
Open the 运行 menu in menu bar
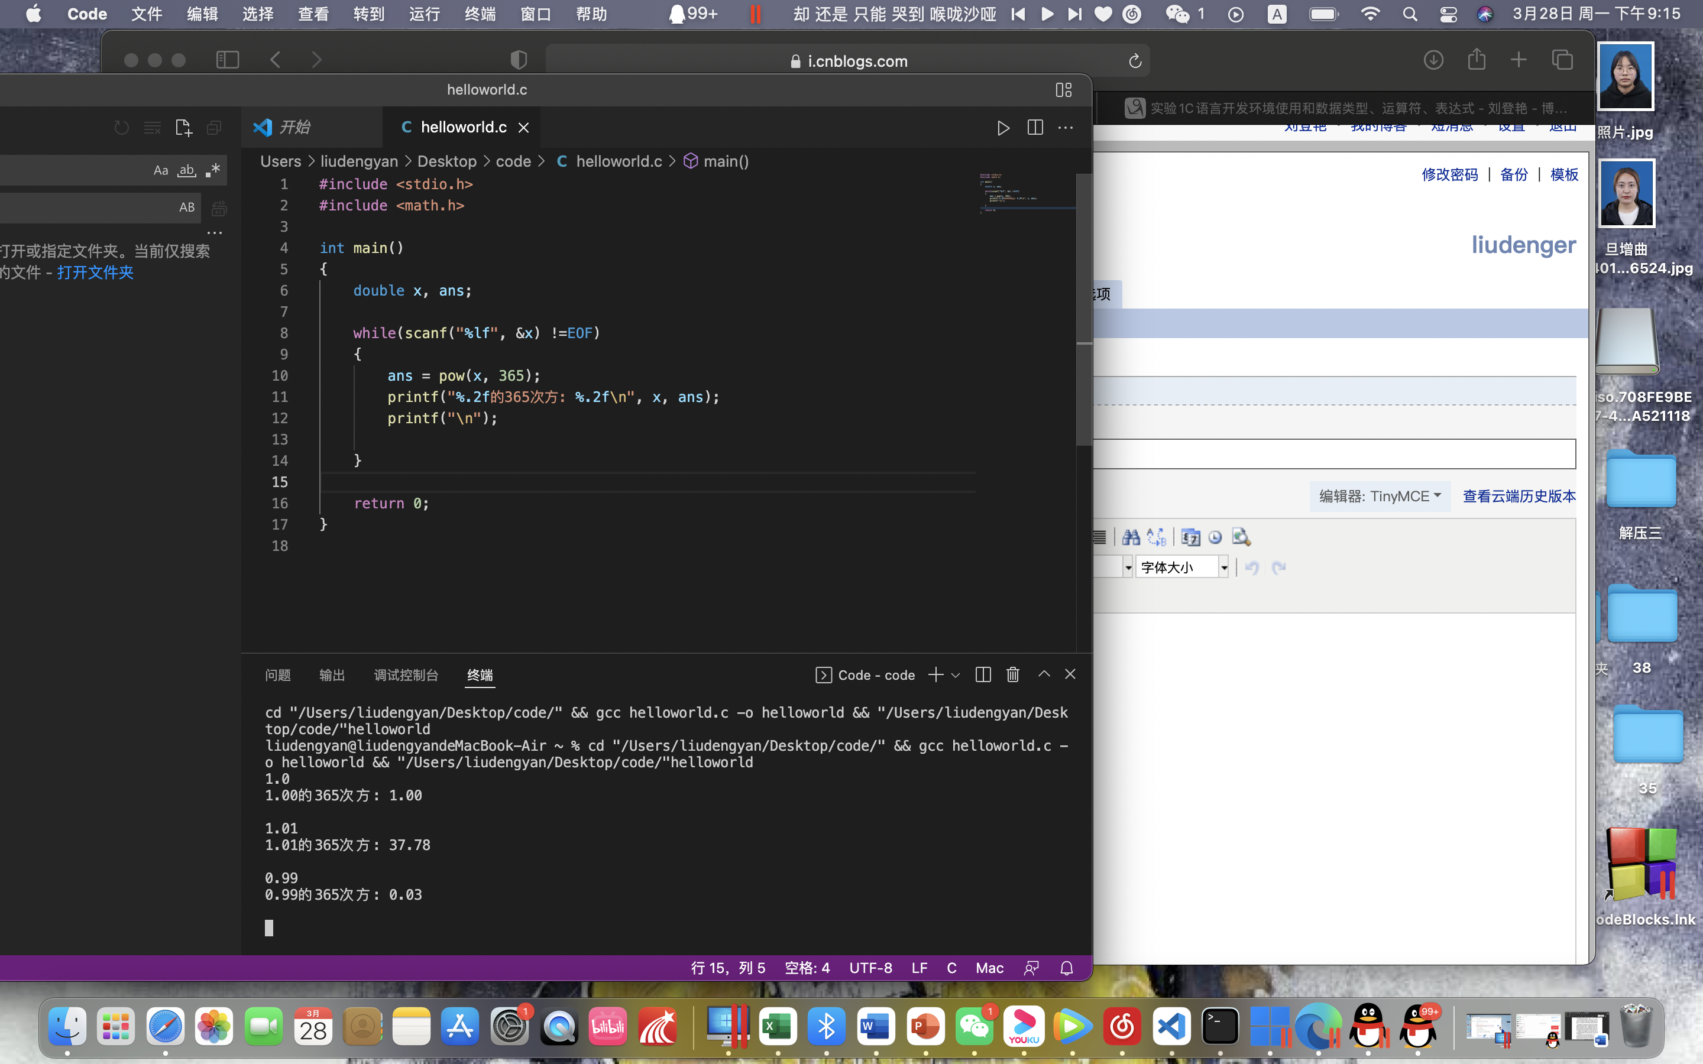[x=425, y=14]
